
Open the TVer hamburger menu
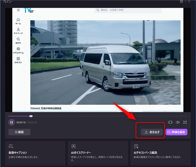pyautogui.click(x=18, y=10)
